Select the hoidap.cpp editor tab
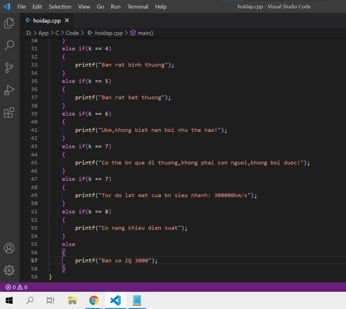The width and height of the screenshot is (346, 309). pyautogui.click(x=47, y=21)
